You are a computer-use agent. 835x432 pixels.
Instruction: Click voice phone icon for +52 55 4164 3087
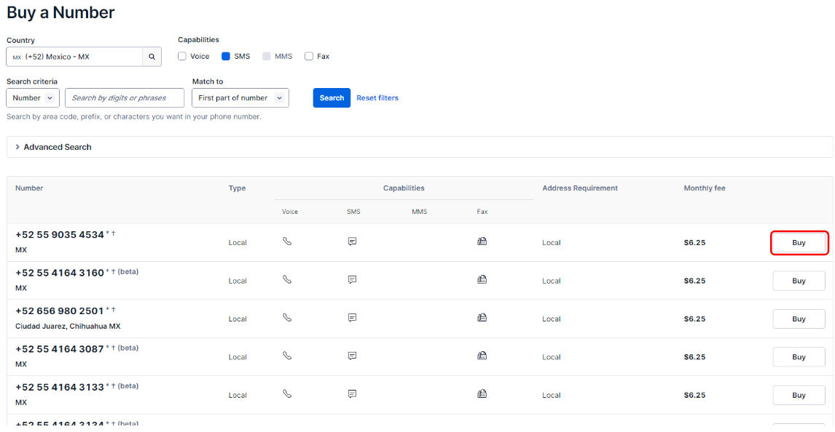click(x=287, y=356)
